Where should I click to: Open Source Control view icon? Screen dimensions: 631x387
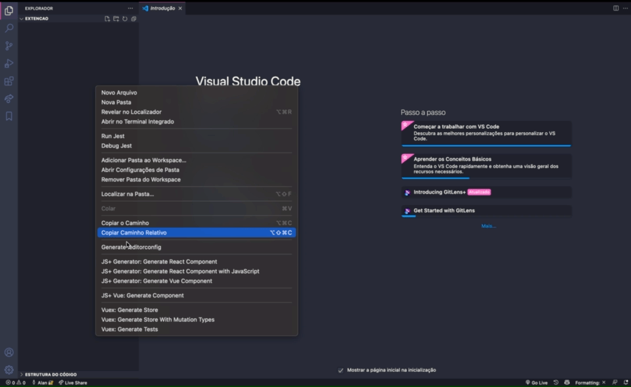click(9, 46)
